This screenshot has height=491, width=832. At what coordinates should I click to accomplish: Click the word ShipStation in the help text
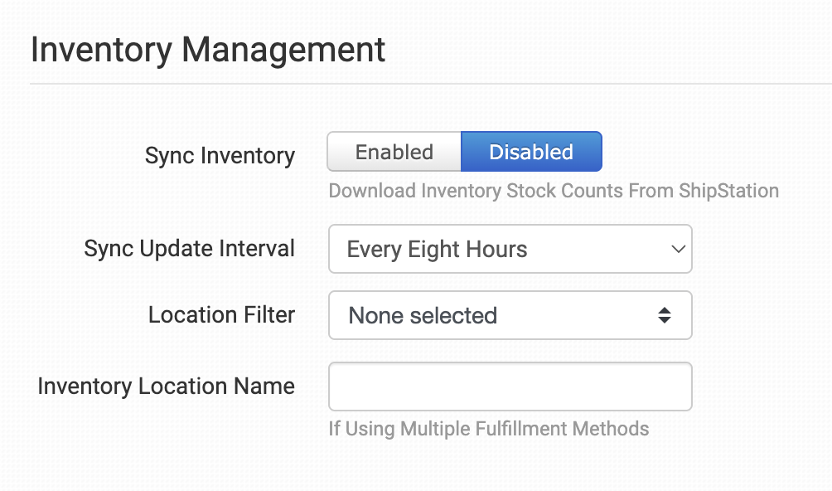point(731,191)
